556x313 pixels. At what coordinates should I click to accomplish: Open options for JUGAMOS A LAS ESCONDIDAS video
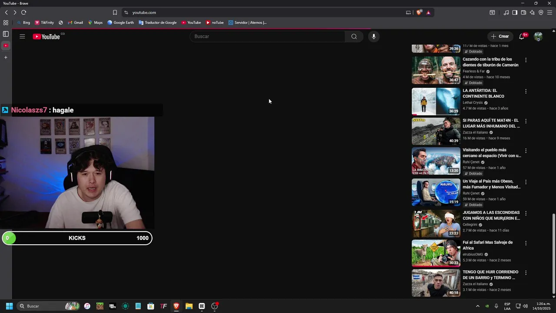[x=526, y=213]
